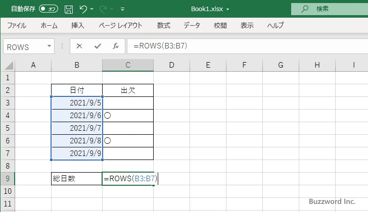Viewport: 368px width, 212px height.
Task: Select column D header
Action: click(x=171, y=65)
